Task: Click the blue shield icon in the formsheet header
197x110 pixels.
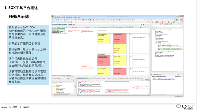Action: click(x=143, y=25)
